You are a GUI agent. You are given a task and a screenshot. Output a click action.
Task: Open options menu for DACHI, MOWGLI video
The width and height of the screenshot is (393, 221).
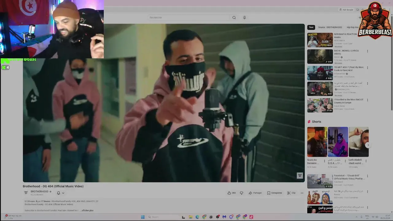click(x=368, y=51)
